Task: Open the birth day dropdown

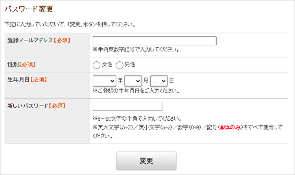Action: tap(159, 81)
